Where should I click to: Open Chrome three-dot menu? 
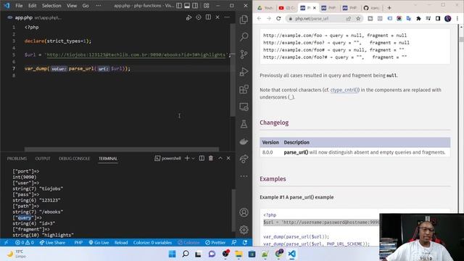pyautogui.click(x=457, y=19)
